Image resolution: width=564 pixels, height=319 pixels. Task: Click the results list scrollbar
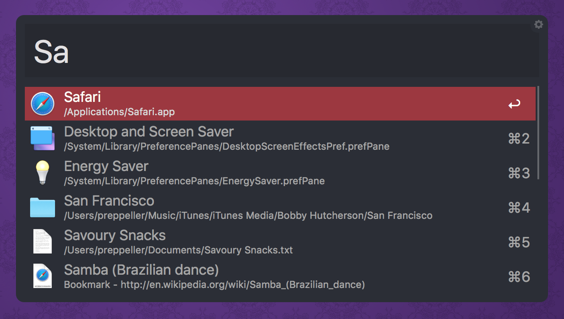point(538,133)
